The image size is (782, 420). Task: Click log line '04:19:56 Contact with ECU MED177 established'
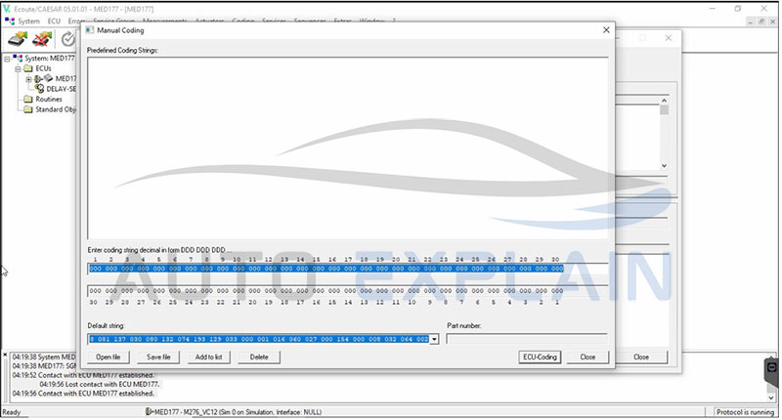(x=83, y=394)
